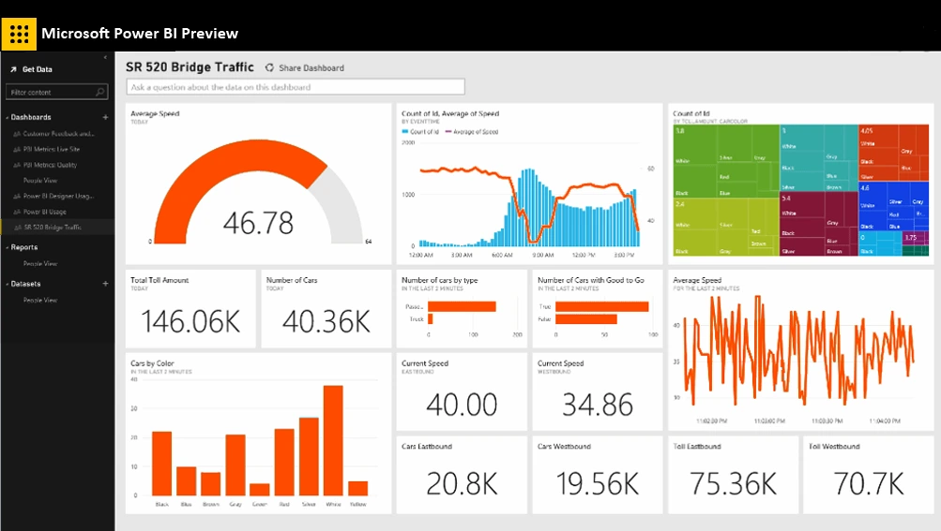Click the Filter content input field
Screen dimensions: 941x531
(x=57, y=93)
